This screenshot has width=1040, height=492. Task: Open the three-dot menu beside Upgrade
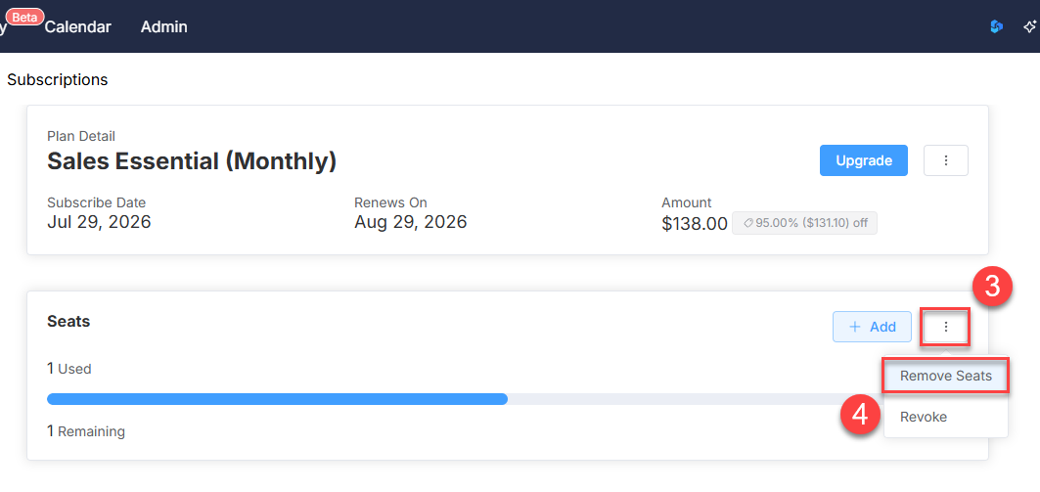coord(946,160)
